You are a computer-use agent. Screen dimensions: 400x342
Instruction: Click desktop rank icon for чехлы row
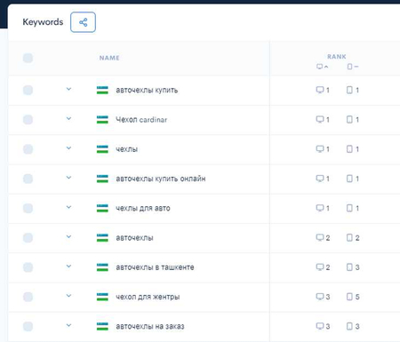pos(320,149)
